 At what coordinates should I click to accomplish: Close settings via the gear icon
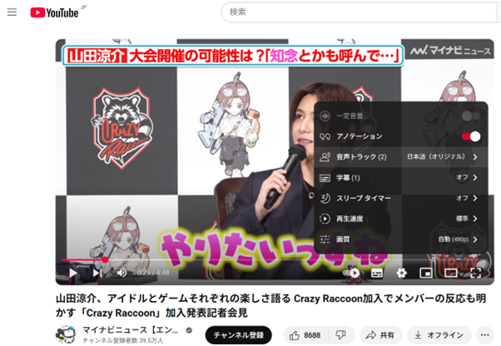pyautogui.click(x=401, y=273)
